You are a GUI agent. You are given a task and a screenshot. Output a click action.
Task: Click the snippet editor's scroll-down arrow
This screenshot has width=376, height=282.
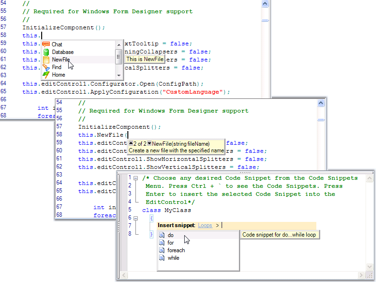[x=369, y=267]
